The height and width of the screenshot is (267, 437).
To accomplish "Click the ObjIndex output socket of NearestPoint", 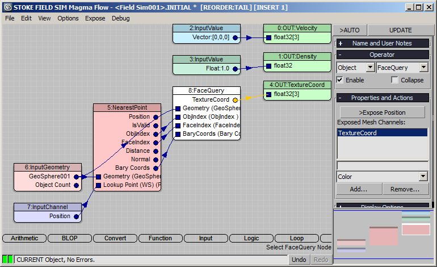I will (156, 134).
